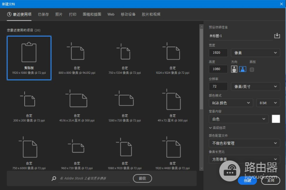286x190 pixels.
Task: Open the 胶片和视频 tab
Action: pyautogui.click(x=151, y=14)
